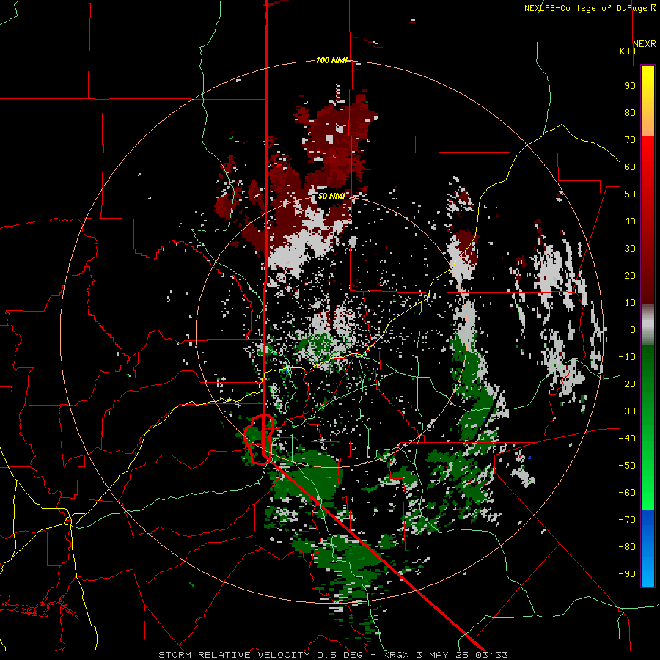The height and width of the screenshot is (660, 660).
Task: Click the -40 knot legend label
Action: point(627,439)
